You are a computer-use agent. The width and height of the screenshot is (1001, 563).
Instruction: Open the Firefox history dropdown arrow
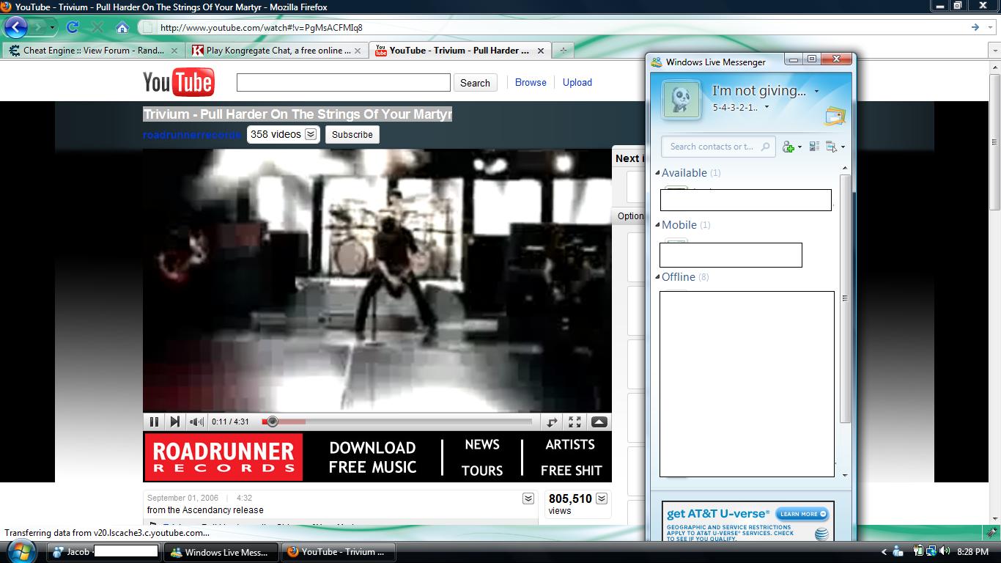(53, 28)
